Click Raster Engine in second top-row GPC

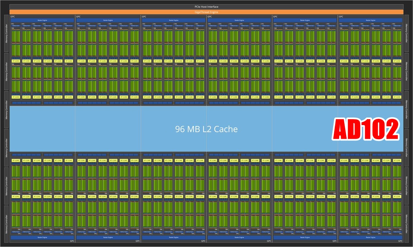click(108, 20)
